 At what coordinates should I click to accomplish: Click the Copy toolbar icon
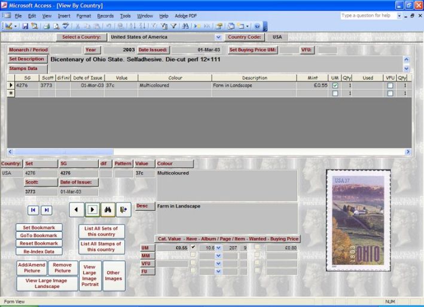click(x=87, y=26)
